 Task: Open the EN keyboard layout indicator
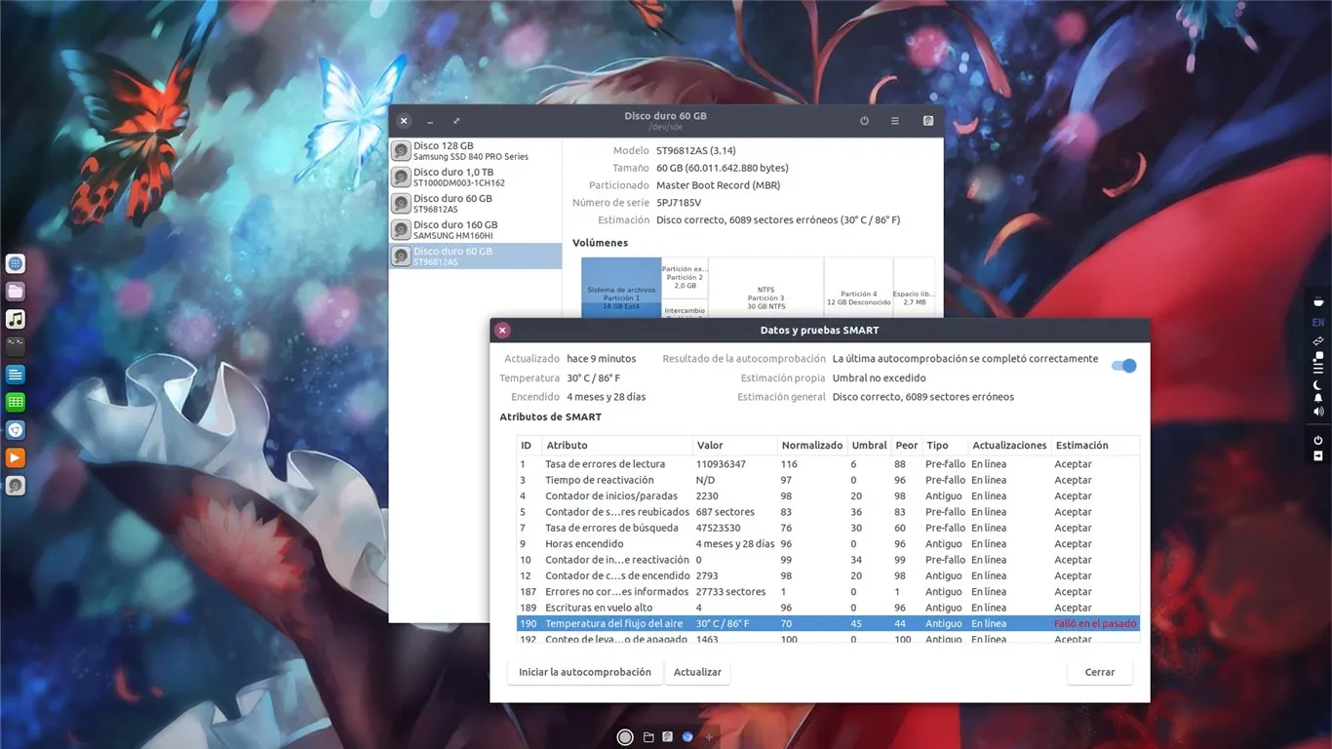tap(1317, 322)
